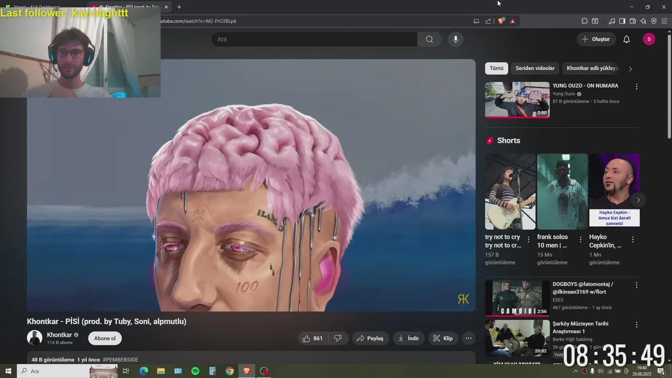Viewport: 672px width, 378px height.
Task: Click the Windows taskbar search box
Action: [x=67, y=371]
